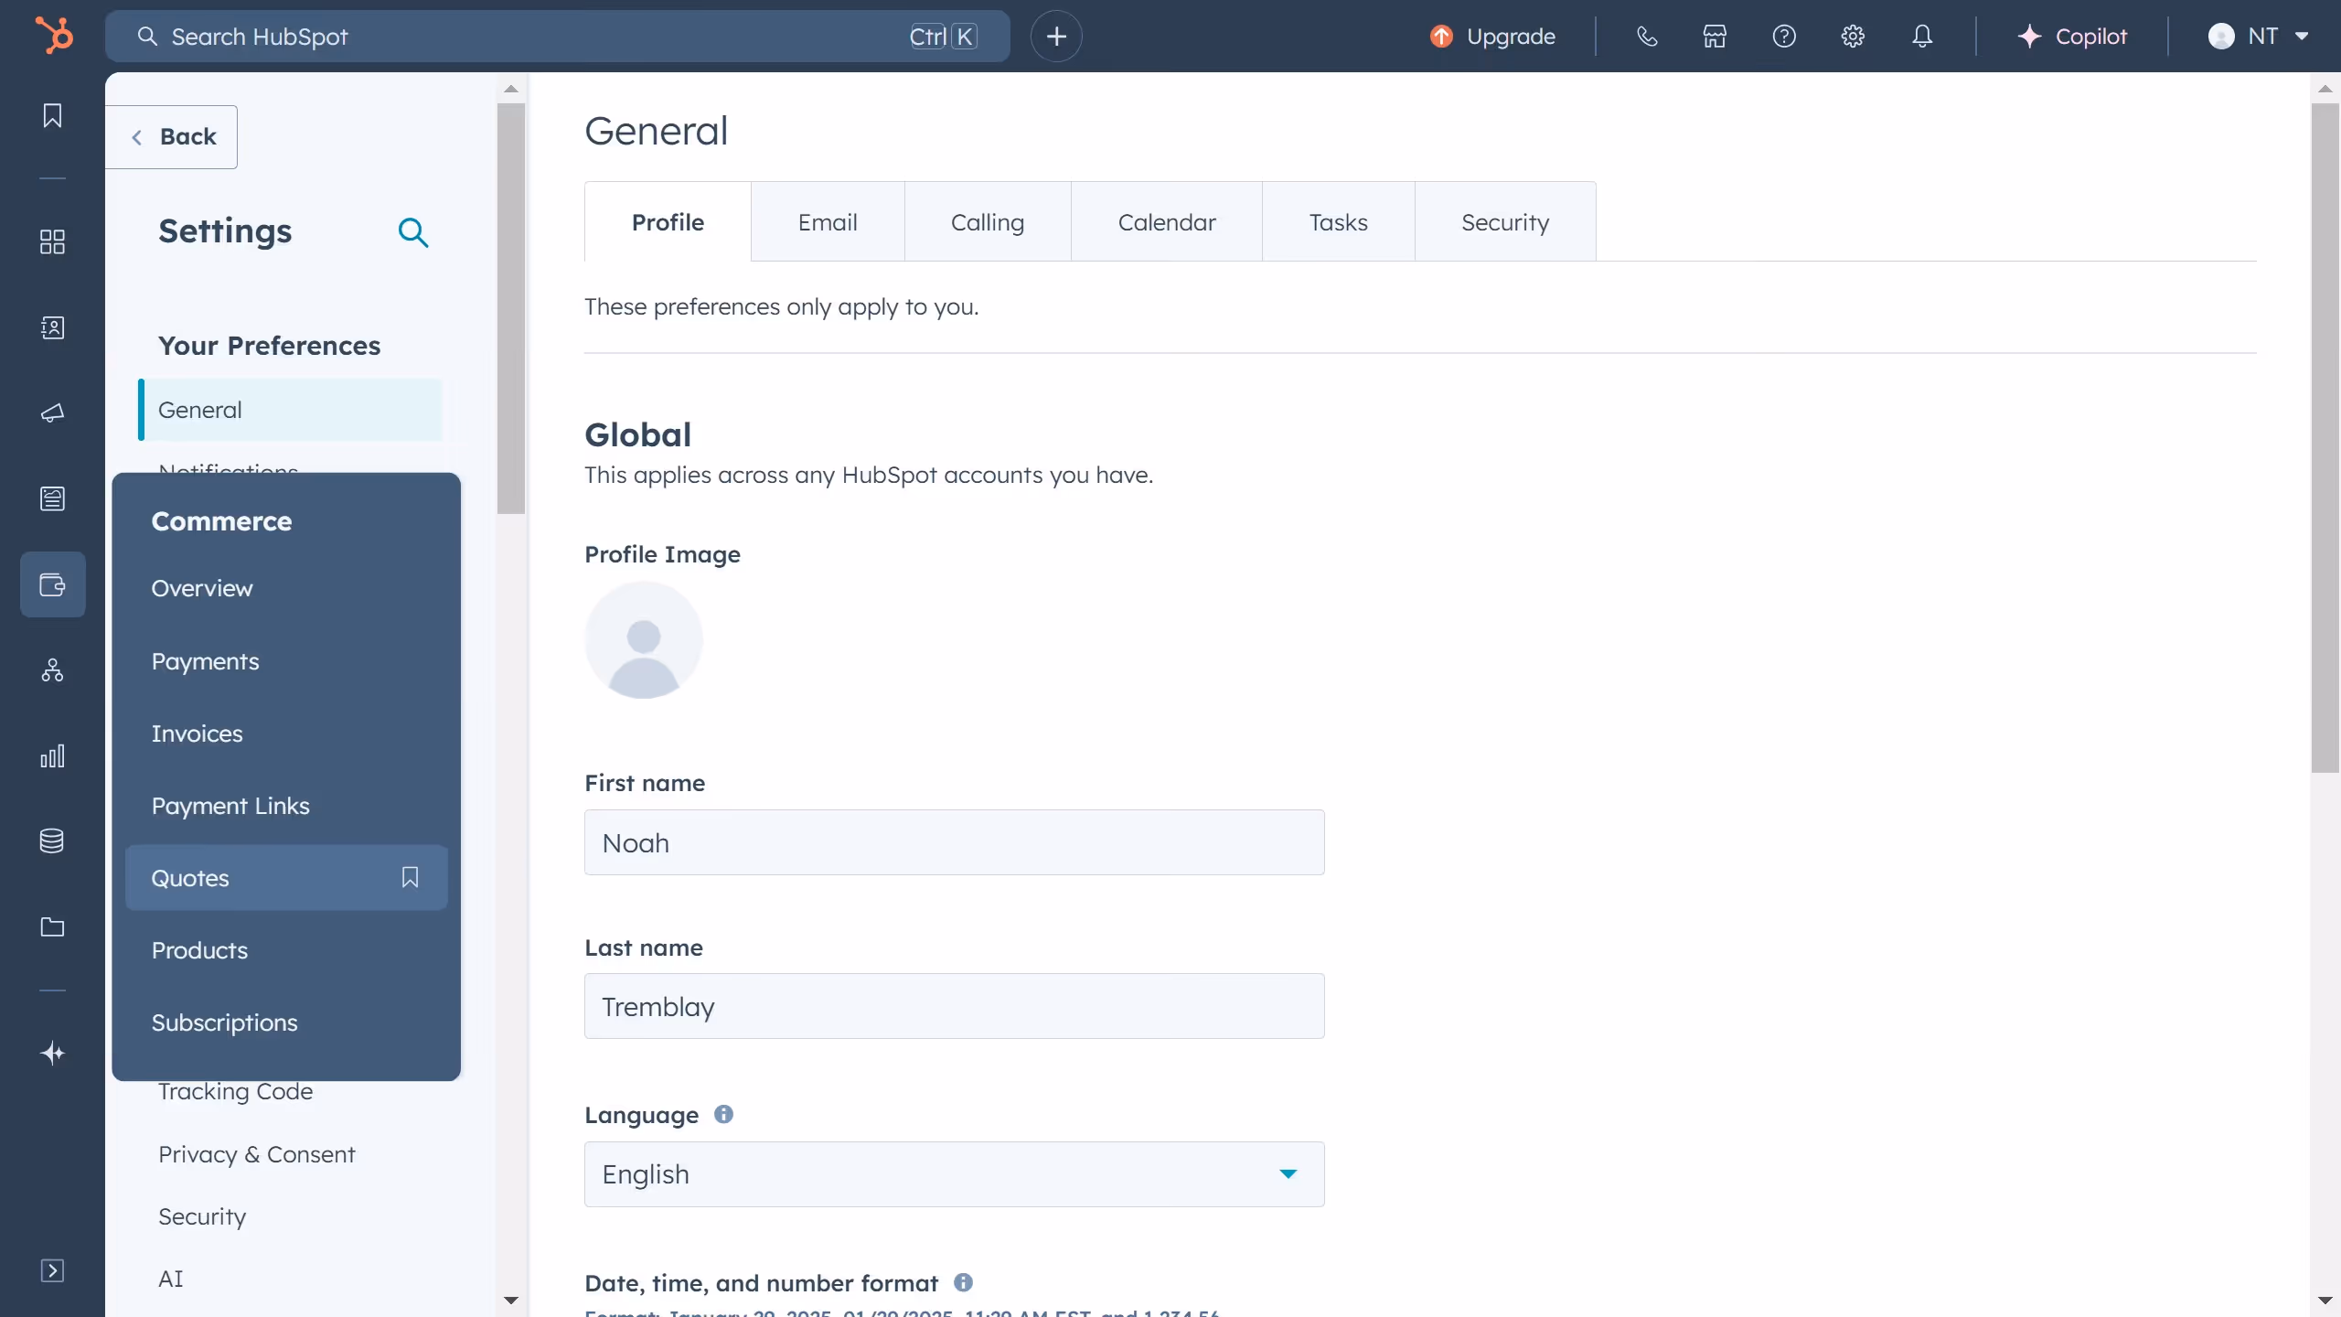The image size is (2341, 1317).
Task: Switch to the Security tab
Action: click(1504, 220)
